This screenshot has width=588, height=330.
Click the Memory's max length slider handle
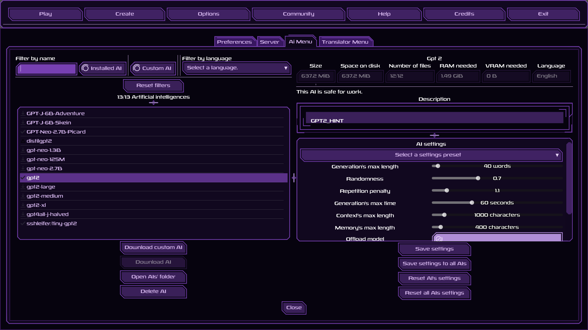(x=441, y=227)
